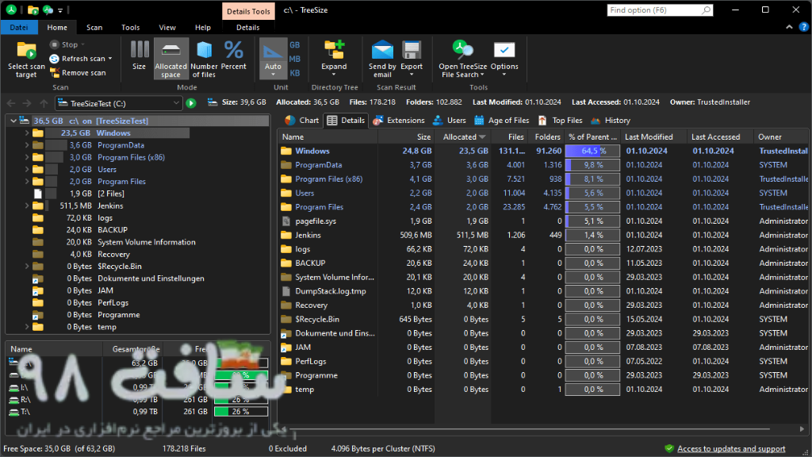Click the horizontal scrollbar right arrow
The image size is (812, 457).
(x=802, y=429)
